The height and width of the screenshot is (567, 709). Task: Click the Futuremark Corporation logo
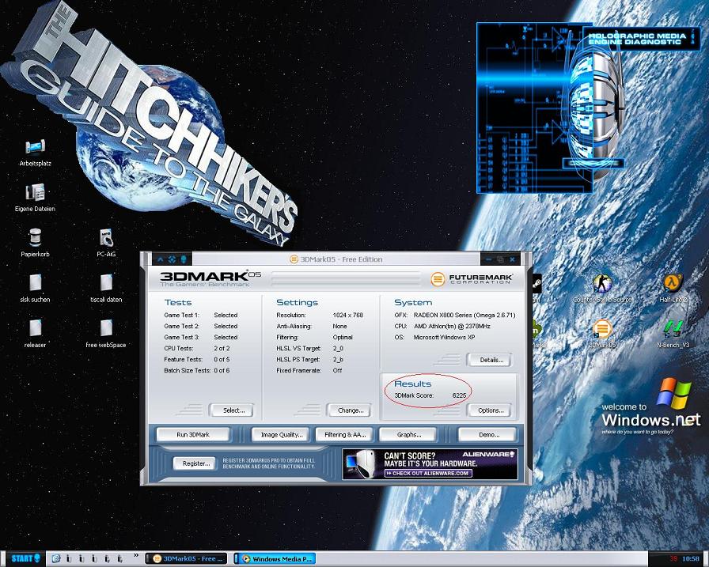pos(471,279)
